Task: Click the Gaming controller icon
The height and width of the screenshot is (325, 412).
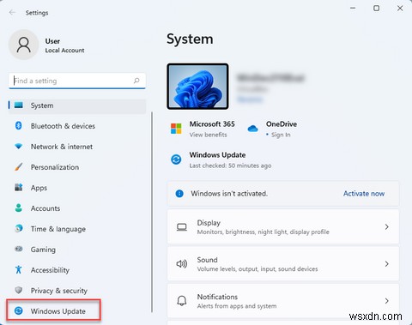Action: tap(19, 249)
